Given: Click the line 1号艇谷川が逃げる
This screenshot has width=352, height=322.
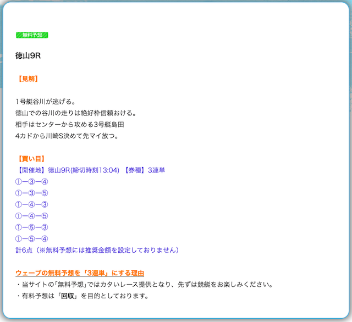Looking at the screenshot, I should point(45,102).
